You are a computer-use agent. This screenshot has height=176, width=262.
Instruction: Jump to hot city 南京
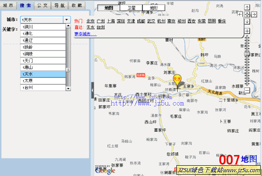pyautogui.click(x=171, y=21)
